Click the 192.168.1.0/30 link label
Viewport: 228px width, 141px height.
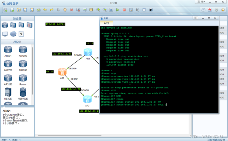point(62,54)
